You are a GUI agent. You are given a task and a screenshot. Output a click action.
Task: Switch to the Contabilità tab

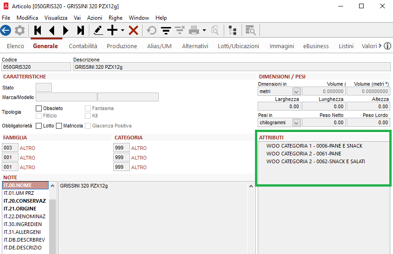pyautogui.click(x=83, y=46)
